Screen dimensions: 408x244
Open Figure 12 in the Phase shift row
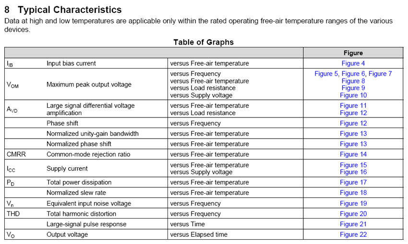[x=353, y=123]
